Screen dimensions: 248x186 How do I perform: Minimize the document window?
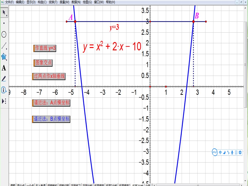(237, 2)
